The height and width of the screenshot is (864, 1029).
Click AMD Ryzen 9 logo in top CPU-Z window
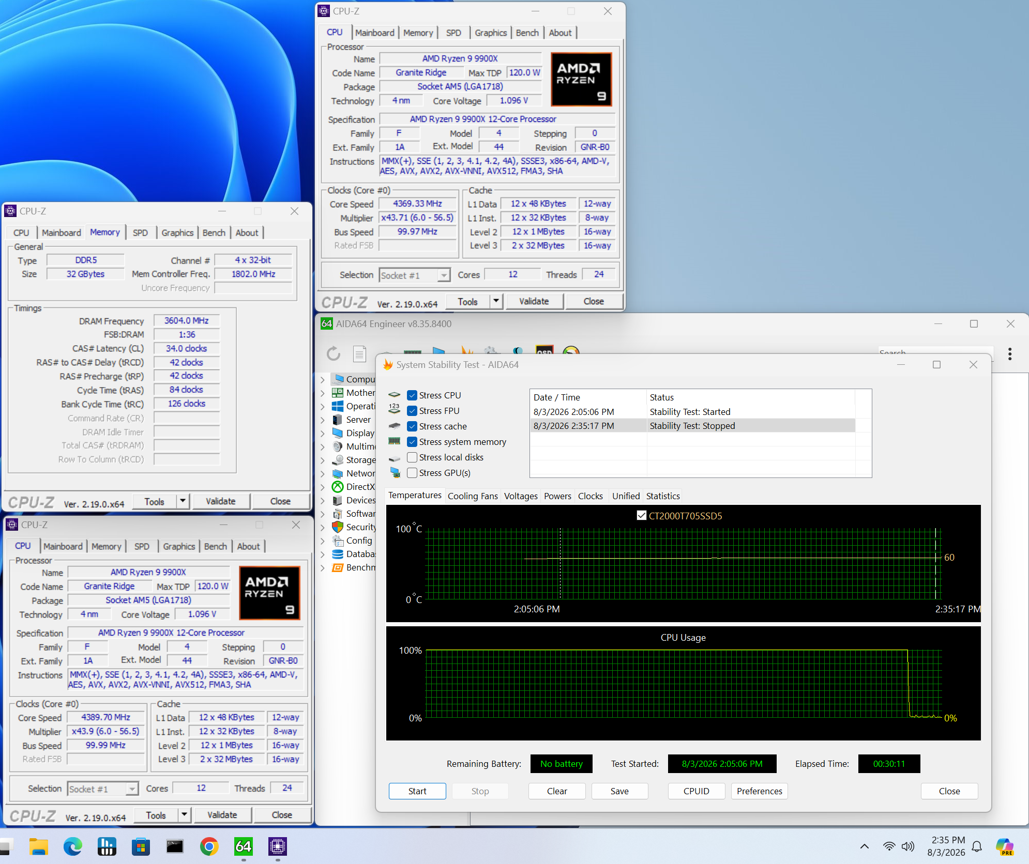point(581,79)
